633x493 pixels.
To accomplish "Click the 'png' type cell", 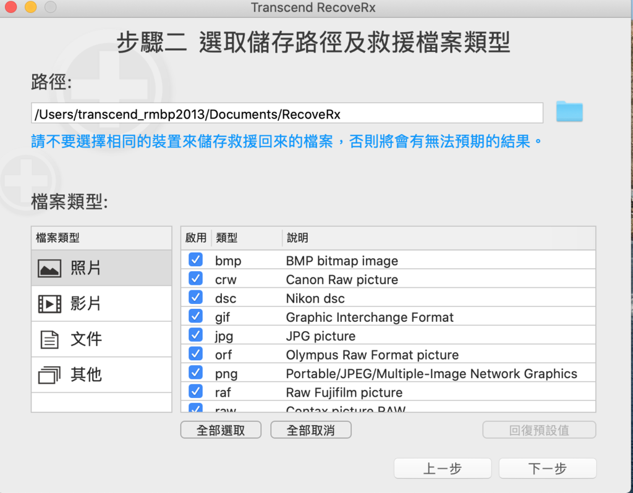I will tap(226, 375).
